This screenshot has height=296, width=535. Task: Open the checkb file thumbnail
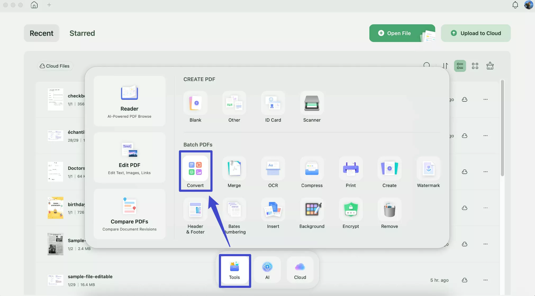pyautogui.click(x=55, y=99)
